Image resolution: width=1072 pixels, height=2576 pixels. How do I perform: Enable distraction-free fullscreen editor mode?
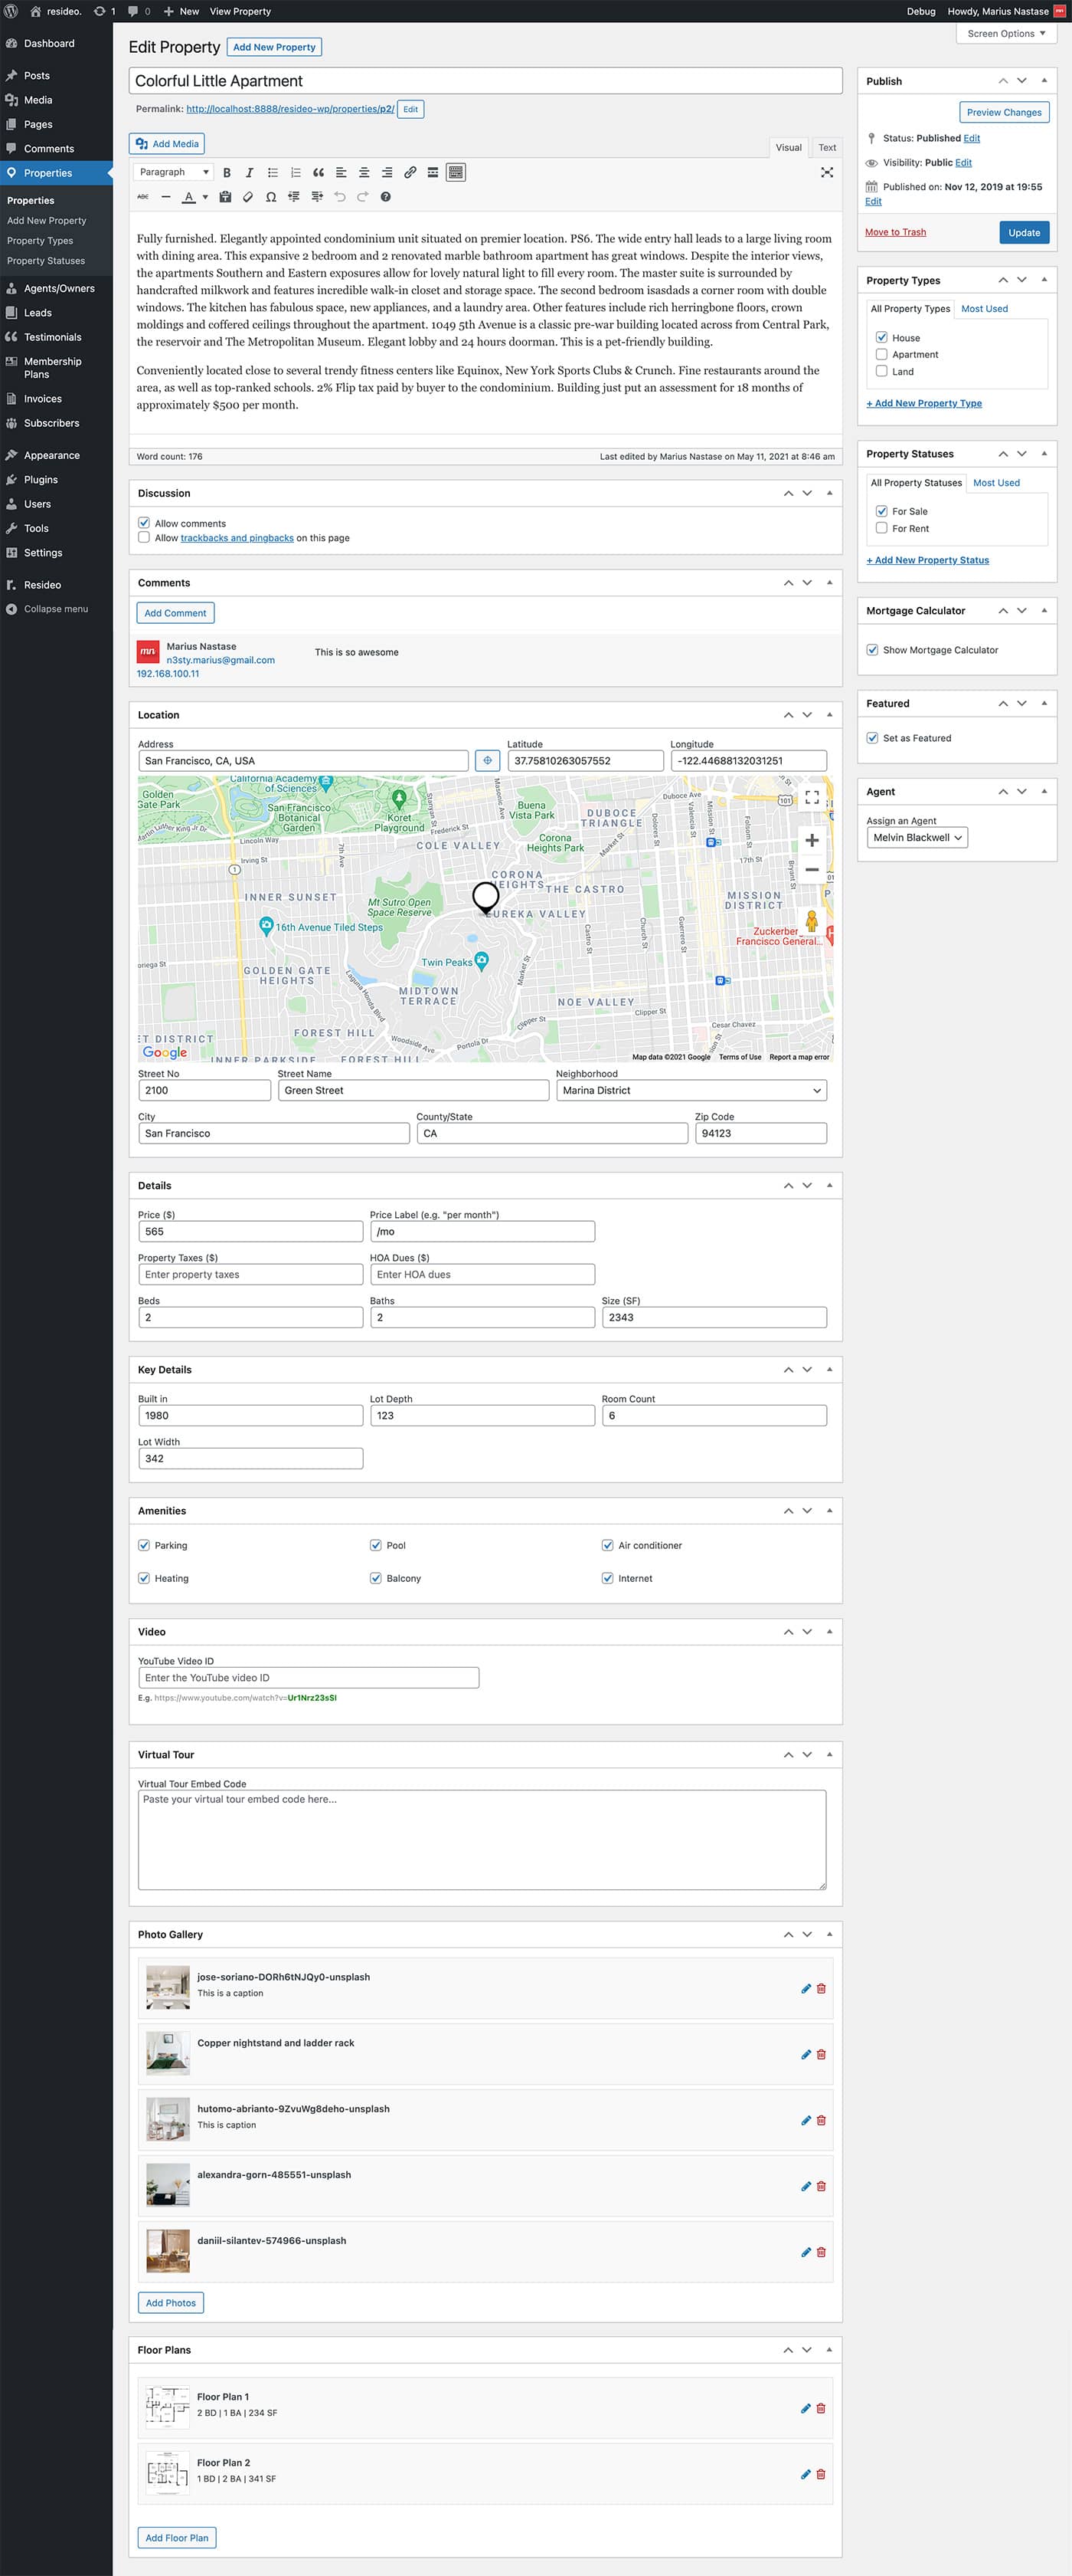pos(826,173)
